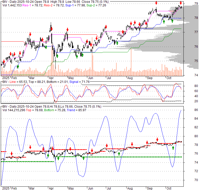Click the Signal = 71.76 label in oscillator panel
Viewport: 199px width, 190px height.
(x=79, y=82)
